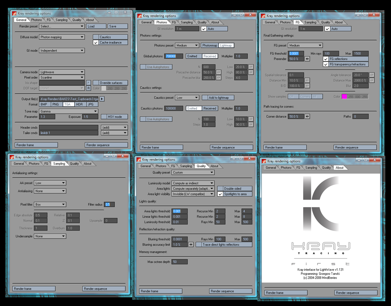This screenshot has width=391, height=306.
Task: Enable the Double sided checkbox
Action: (x=220, y=189)
